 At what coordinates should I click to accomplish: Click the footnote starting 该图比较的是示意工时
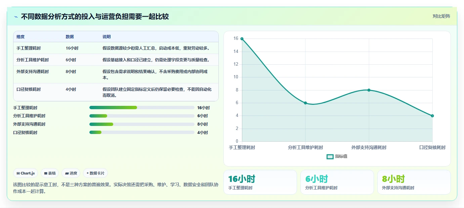(x=116, y=188)
